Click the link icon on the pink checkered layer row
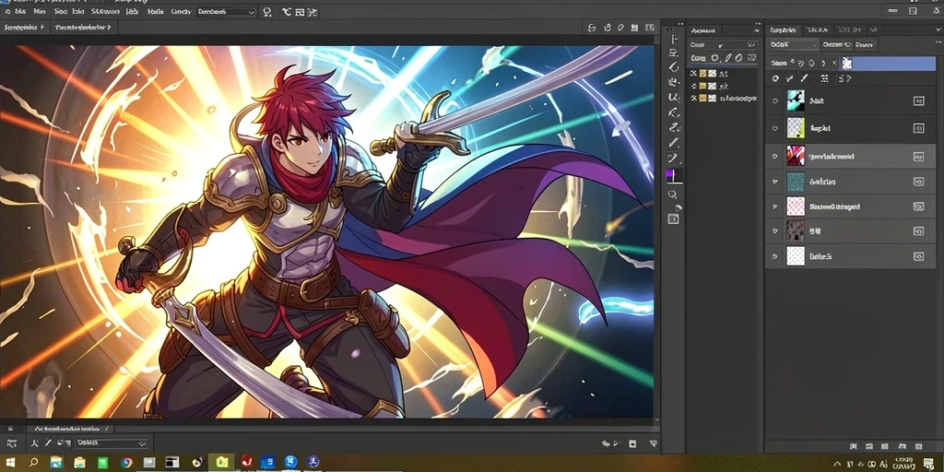Viewport: 944px width, 472px height. click(x=919, y=206)
